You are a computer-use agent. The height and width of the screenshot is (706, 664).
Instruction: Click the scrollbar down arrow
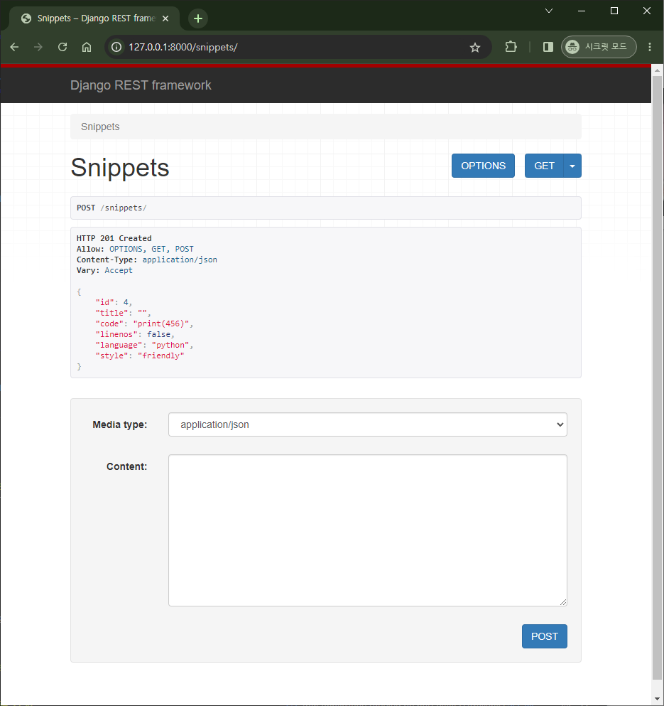[657, 700]
